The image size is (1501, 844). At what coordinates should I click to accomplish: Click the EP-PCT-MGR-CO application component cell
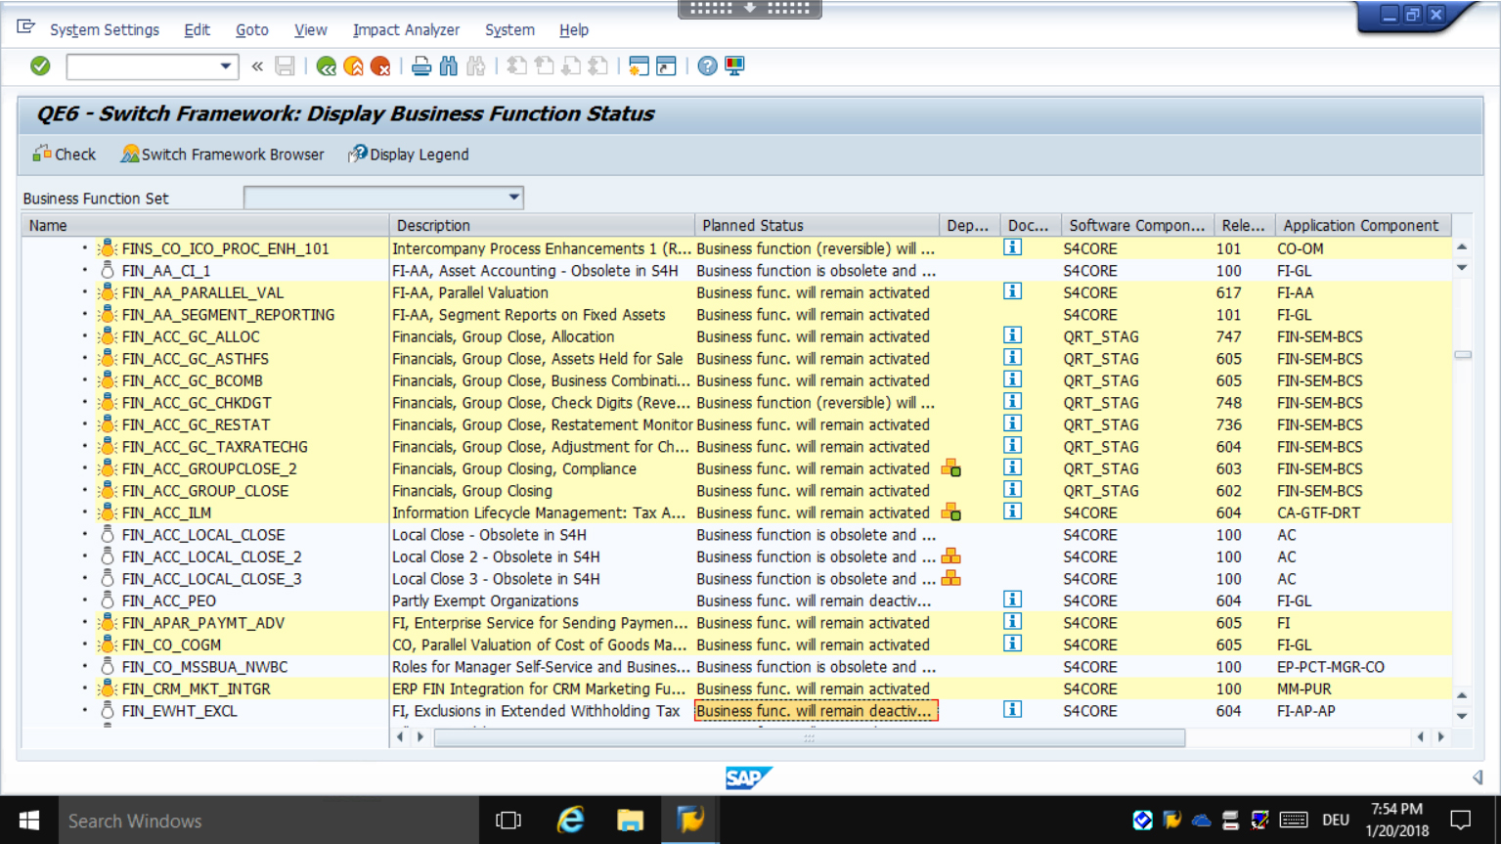1331,667
